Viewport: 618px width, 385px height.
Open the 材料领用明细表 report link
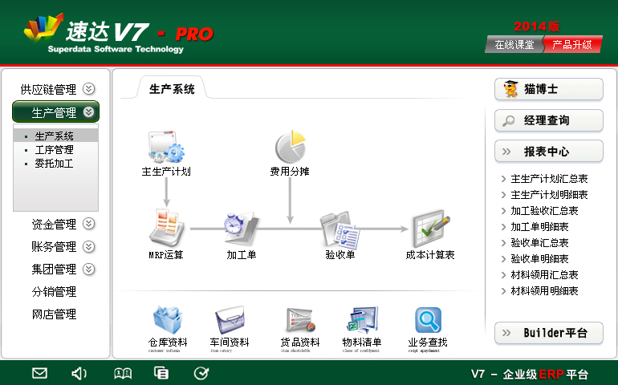click(544, 291)
